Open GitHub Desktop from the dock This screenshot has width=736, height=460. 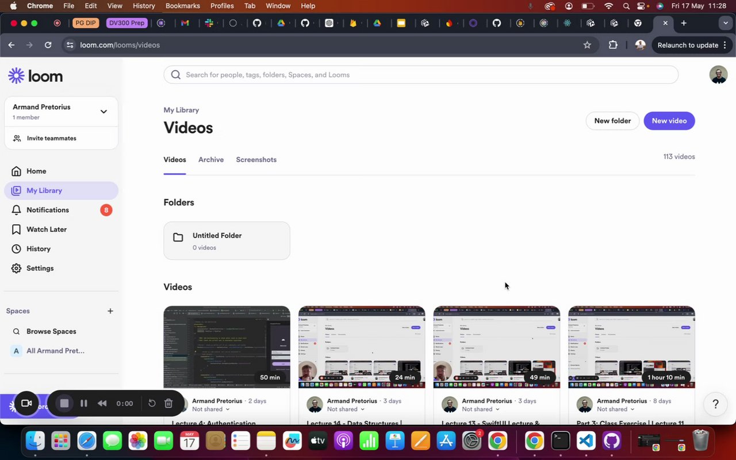[x=612, y=441]
